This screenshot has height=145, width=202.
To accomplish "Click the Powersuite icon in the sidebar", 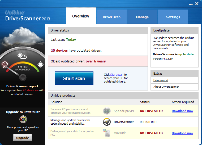I will pyautogui.click(x=23, y=119).
